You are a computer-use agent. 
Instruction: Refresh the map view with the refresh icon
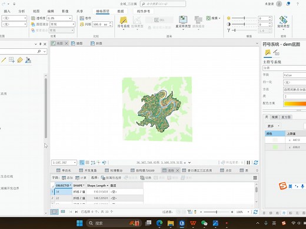pyautogui.click(x=256, y=163)
